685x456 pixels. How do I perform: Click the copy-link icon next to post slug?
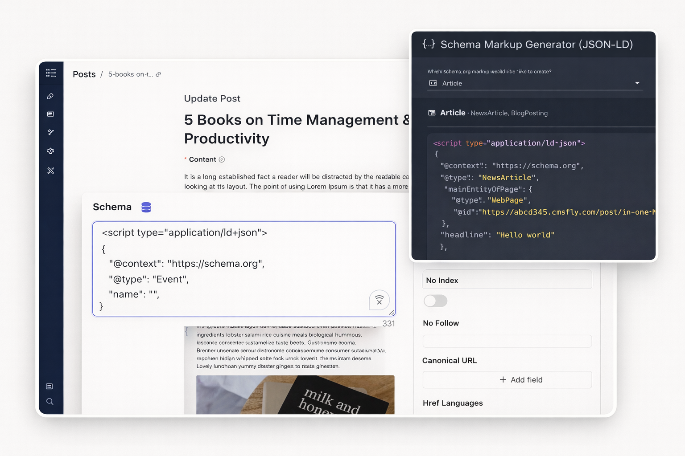[x=158, y=74]
